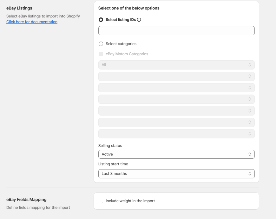Open the fourth category level dropdown
The height and width of the screenshot is (219, 276).
point(176,99)
